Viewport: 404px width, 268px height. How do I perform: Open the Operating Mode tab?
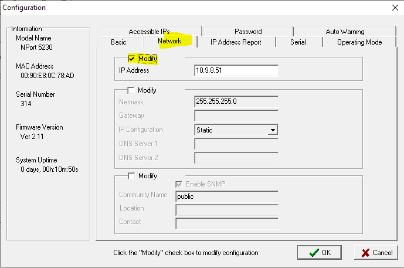pos(359,42)
